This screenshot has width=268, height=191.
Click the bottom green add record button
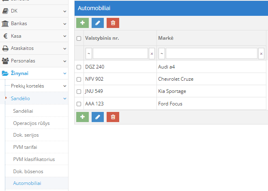click(x=82, y=117)
